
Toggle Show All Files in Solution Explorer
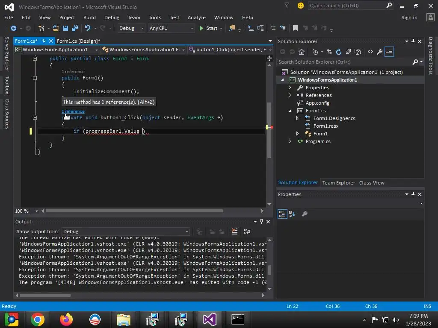358,52
